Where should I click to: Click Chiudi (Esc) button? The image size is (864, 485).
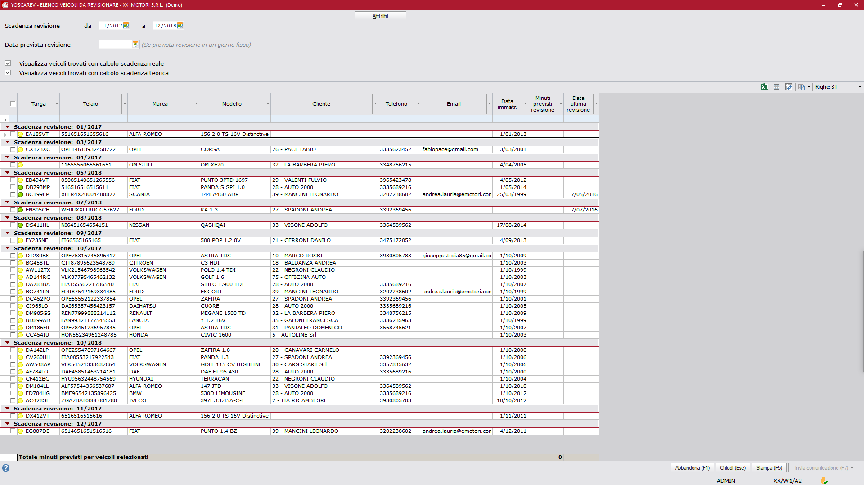coord(733,468)
